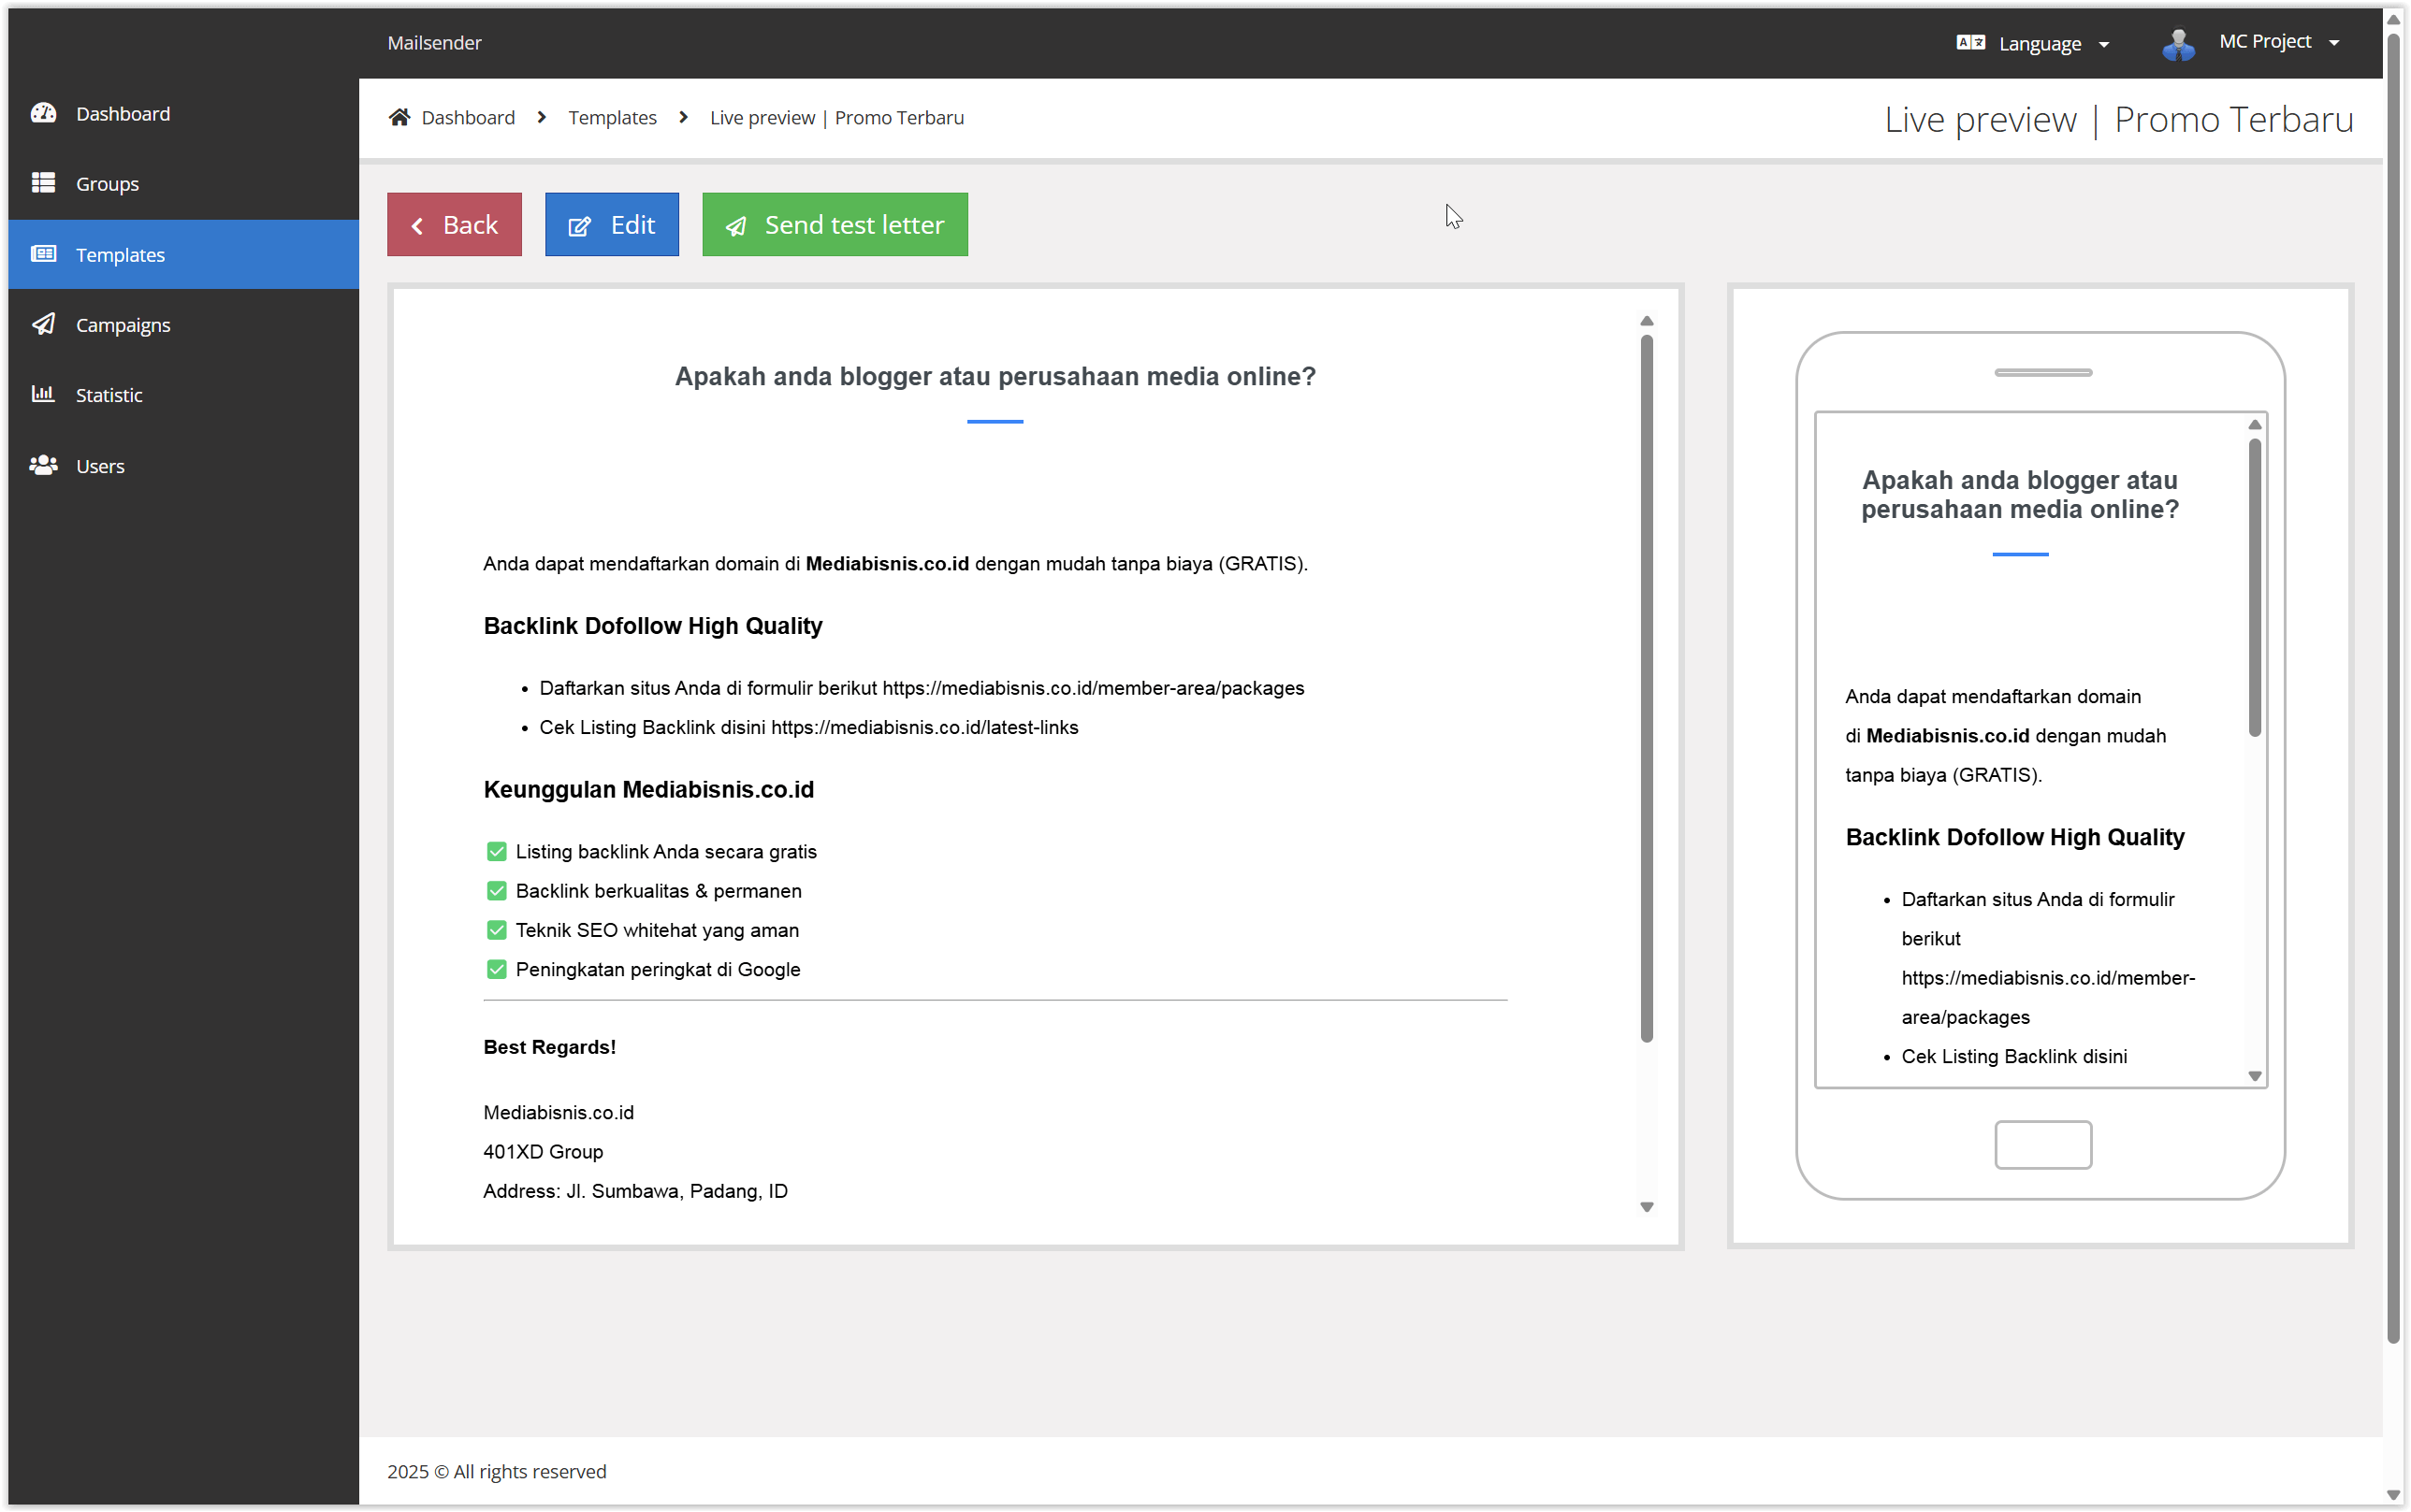Click the home icon in the breadcrumb

399,115
